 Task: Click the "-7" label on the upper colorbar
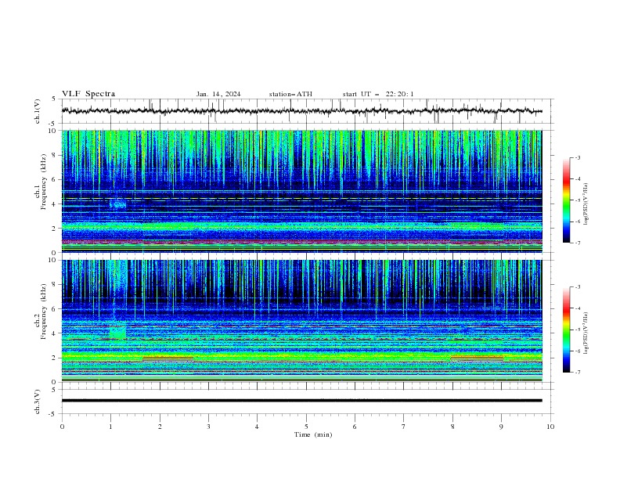pos(577,243)
